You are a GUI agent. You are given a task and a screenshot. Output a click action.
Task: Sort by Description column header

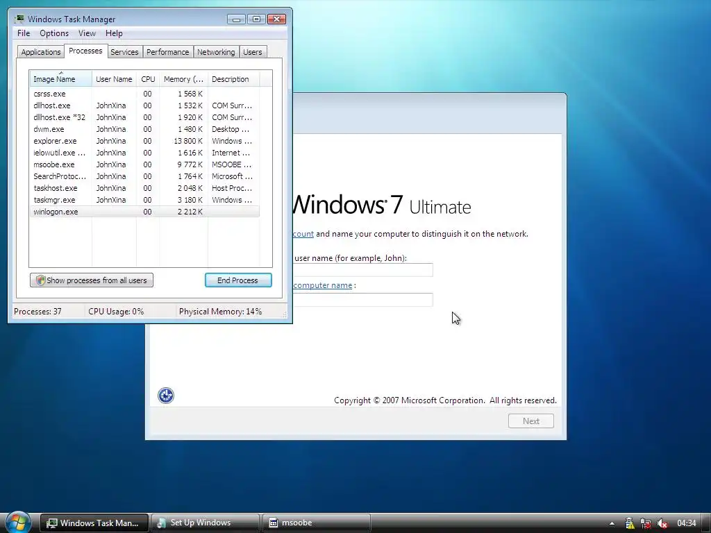pyautogui.click(x=233, y=79)
